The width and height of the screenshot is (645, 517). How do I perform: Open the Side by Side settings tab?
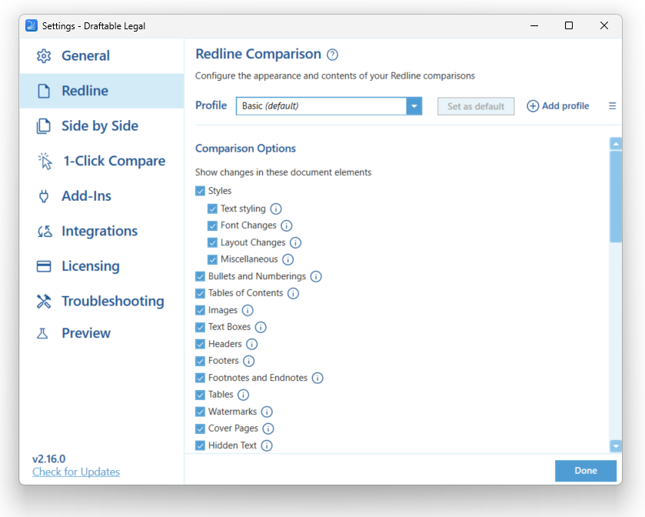point(102,126)
